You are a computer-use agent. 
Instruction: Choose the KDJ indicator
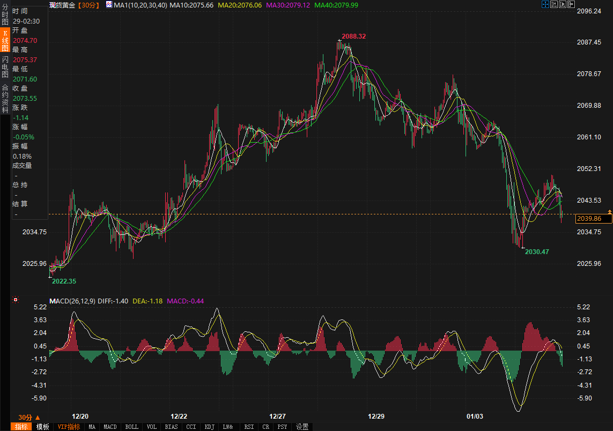point(209,427)
